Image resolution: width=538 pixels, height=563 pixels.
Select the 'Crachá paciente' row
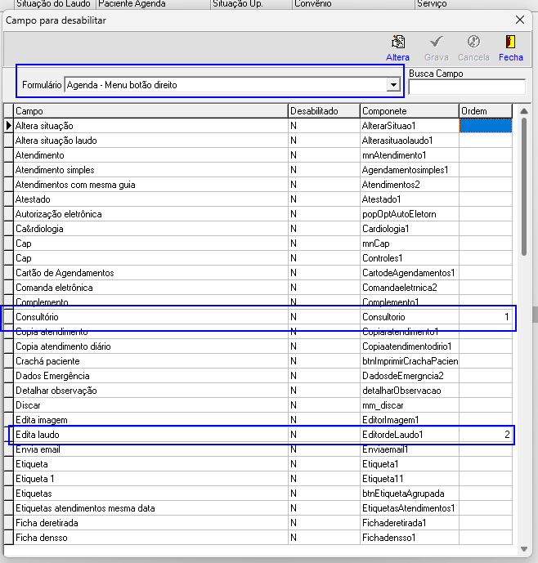[x=258, y=361]
